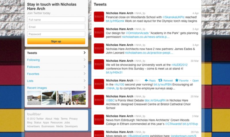Select the Followers menu item
Screen dimensions: 230x137
click(56, 67)
